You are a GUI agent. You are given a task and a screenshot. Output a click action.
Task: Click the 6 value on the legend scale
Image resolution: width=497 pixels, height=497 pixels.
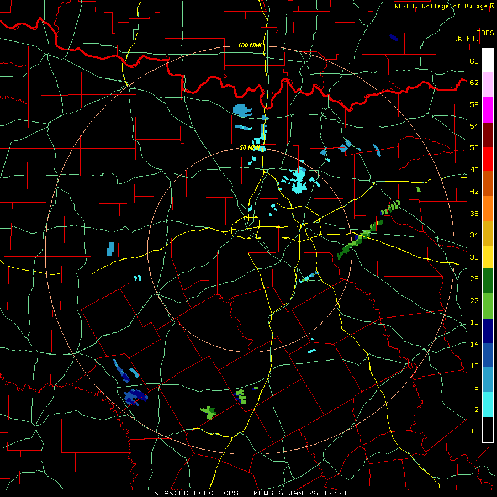pos(477,388)
